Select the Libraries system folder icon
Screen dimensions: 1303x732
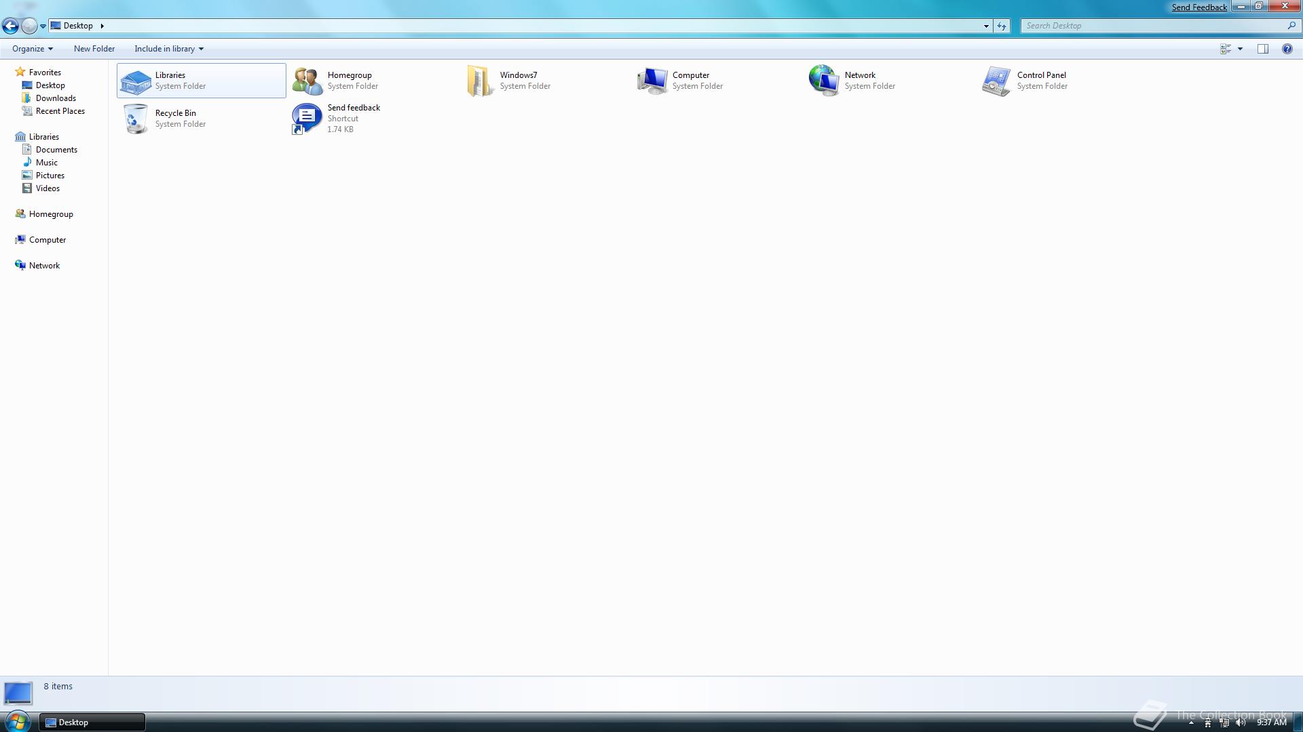tap(135, 81)
